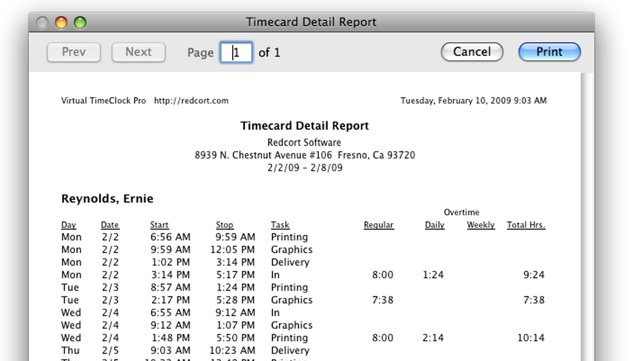Image resolution: width=642 pixels, height=361 pixels.
Task: Click stop time '1:07 PM'
Action: (x=236, y=325)
